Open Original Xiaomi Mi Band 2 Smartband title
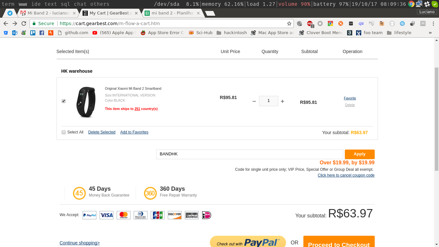This screenshot has width=439, height=247. coord(133,88)
